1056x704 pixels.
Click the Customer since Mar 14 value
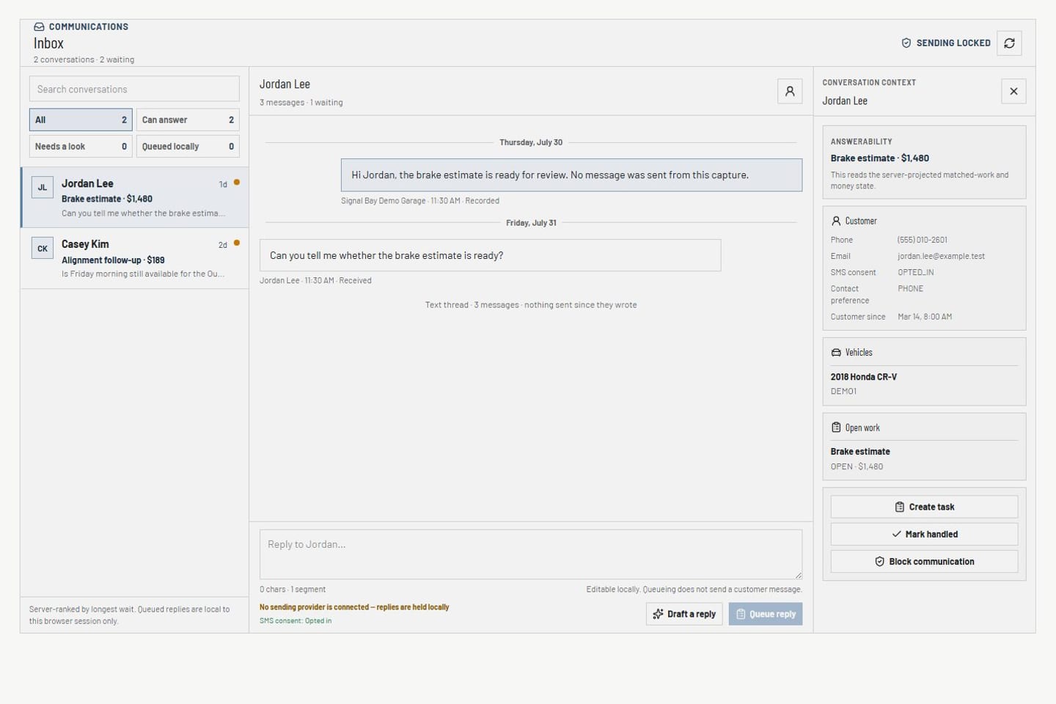[925, 317]
